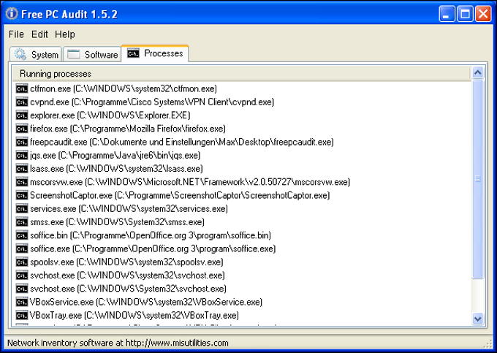
Task: Click the ctfmon.exe process icon
Action: 22,88
